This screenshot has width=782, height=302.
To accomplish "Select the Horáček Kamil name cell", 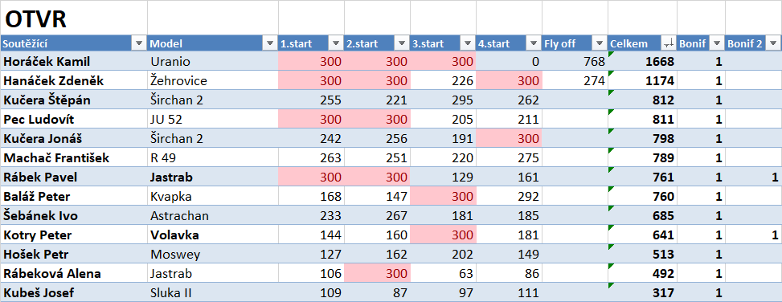I will coord(74,61).
